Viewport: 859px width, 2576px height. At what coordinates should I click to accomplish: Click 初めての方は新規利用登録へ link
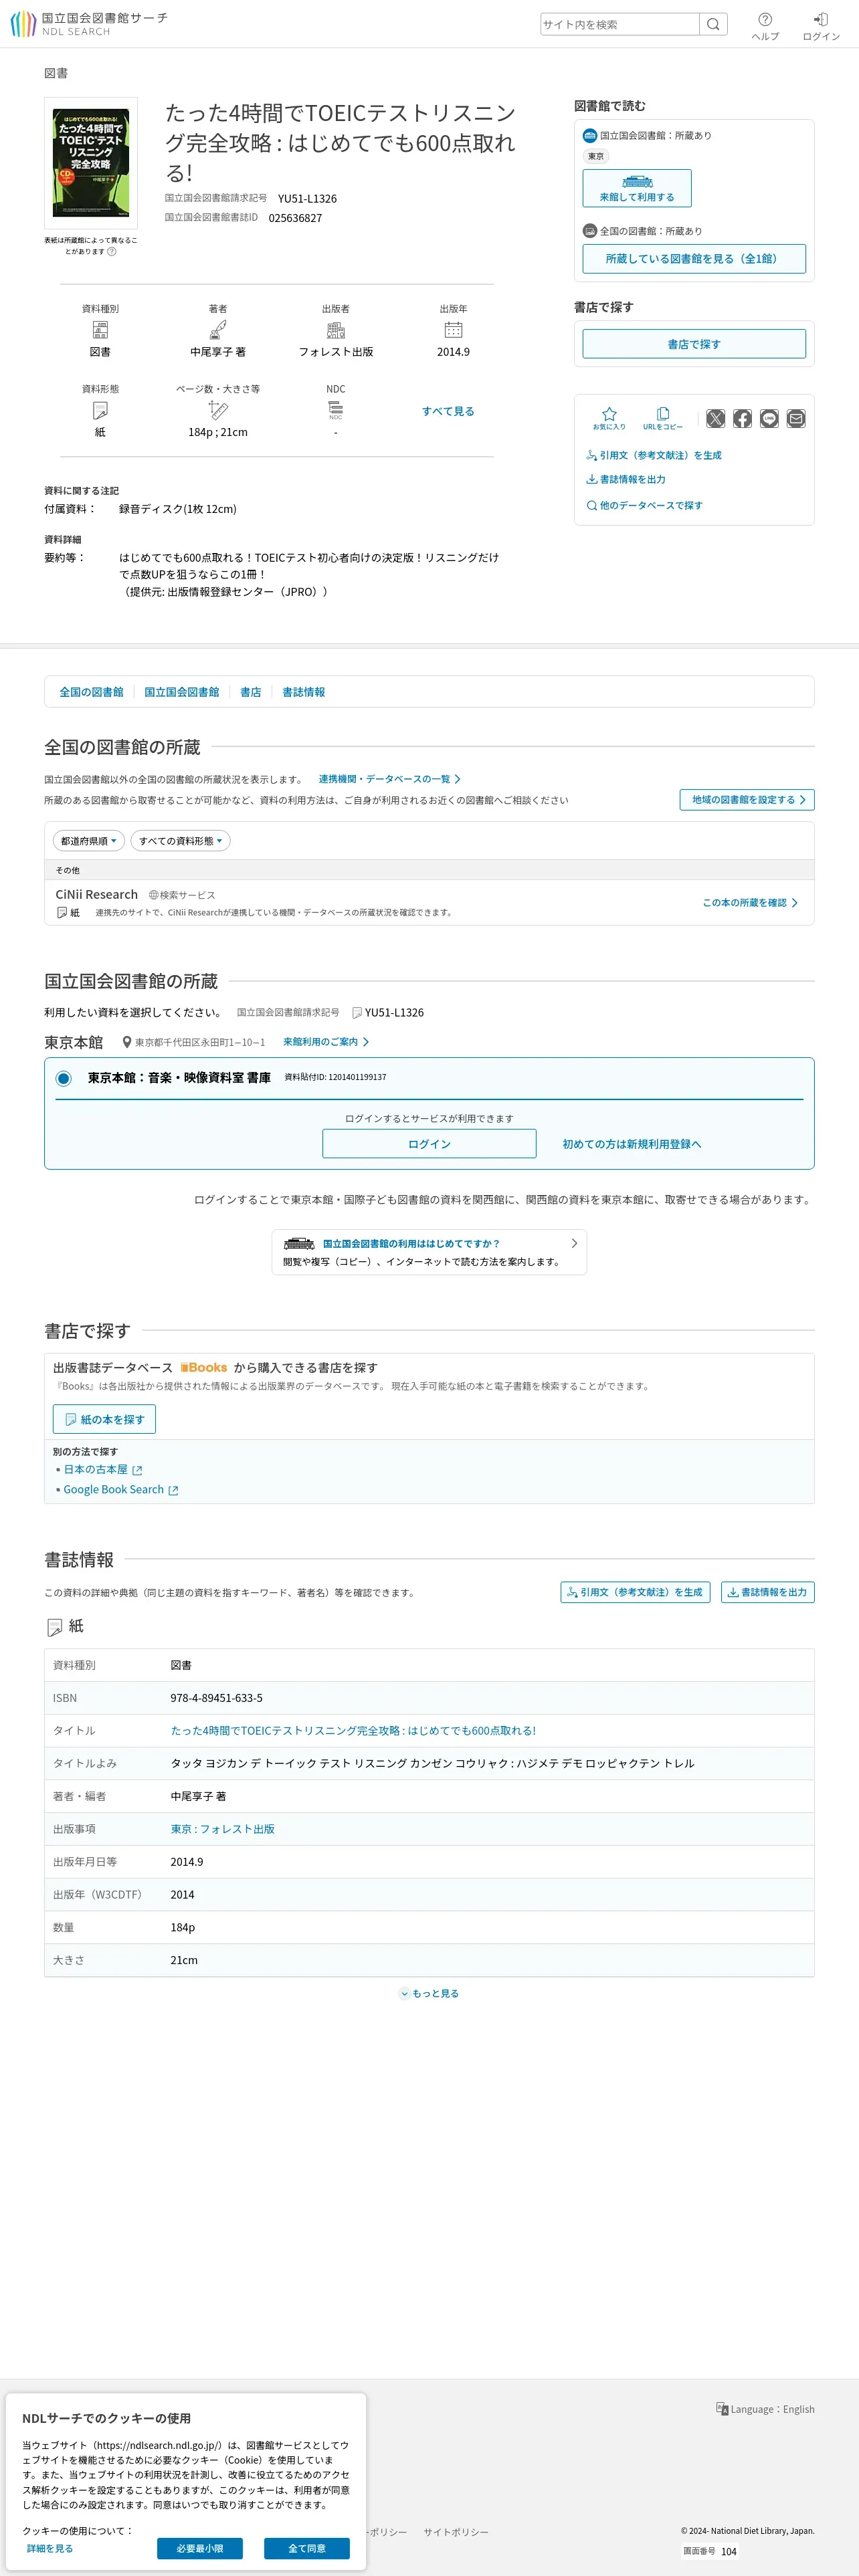pyautogui.click(x=632, y=1144)
